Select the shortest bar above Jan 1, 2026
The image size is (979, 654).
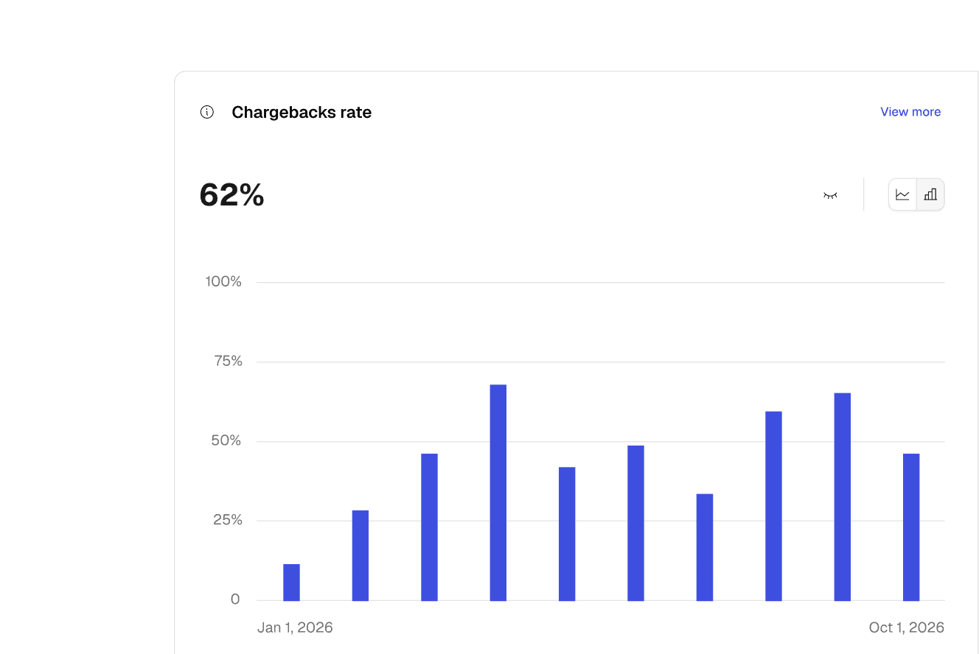click(291, 583)
